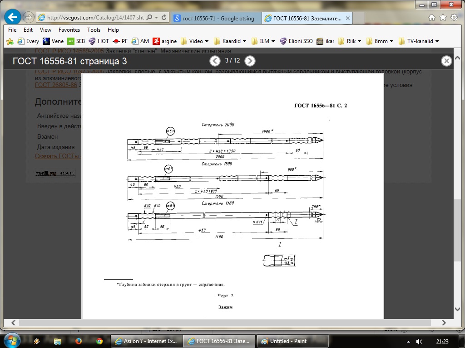Go to previous page in document viewer

215,61
